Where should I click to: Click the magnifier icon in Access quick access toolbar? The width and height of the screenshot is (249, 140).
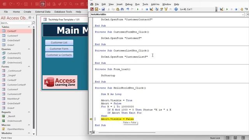[x=71, y=4]
